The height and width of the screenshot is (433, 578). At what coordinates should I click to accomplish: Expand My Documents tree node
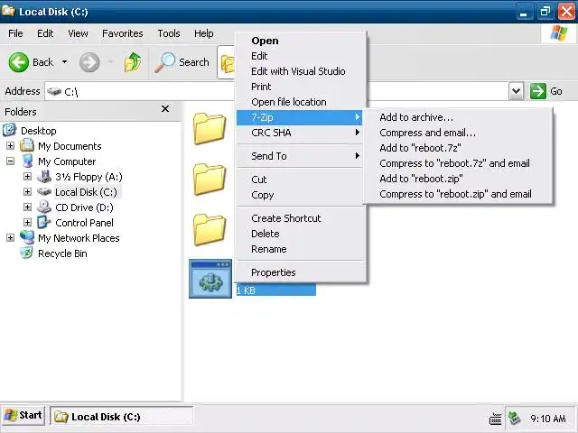[10, 146]
